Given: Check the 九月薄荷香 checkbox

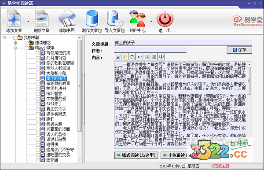Looking at the screenshot, I should pos(38,58).
